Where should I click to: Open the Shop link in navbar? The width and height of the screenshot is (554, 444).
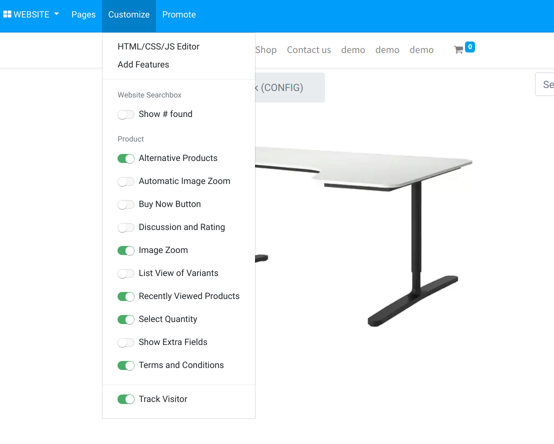(x=266, y=50)
